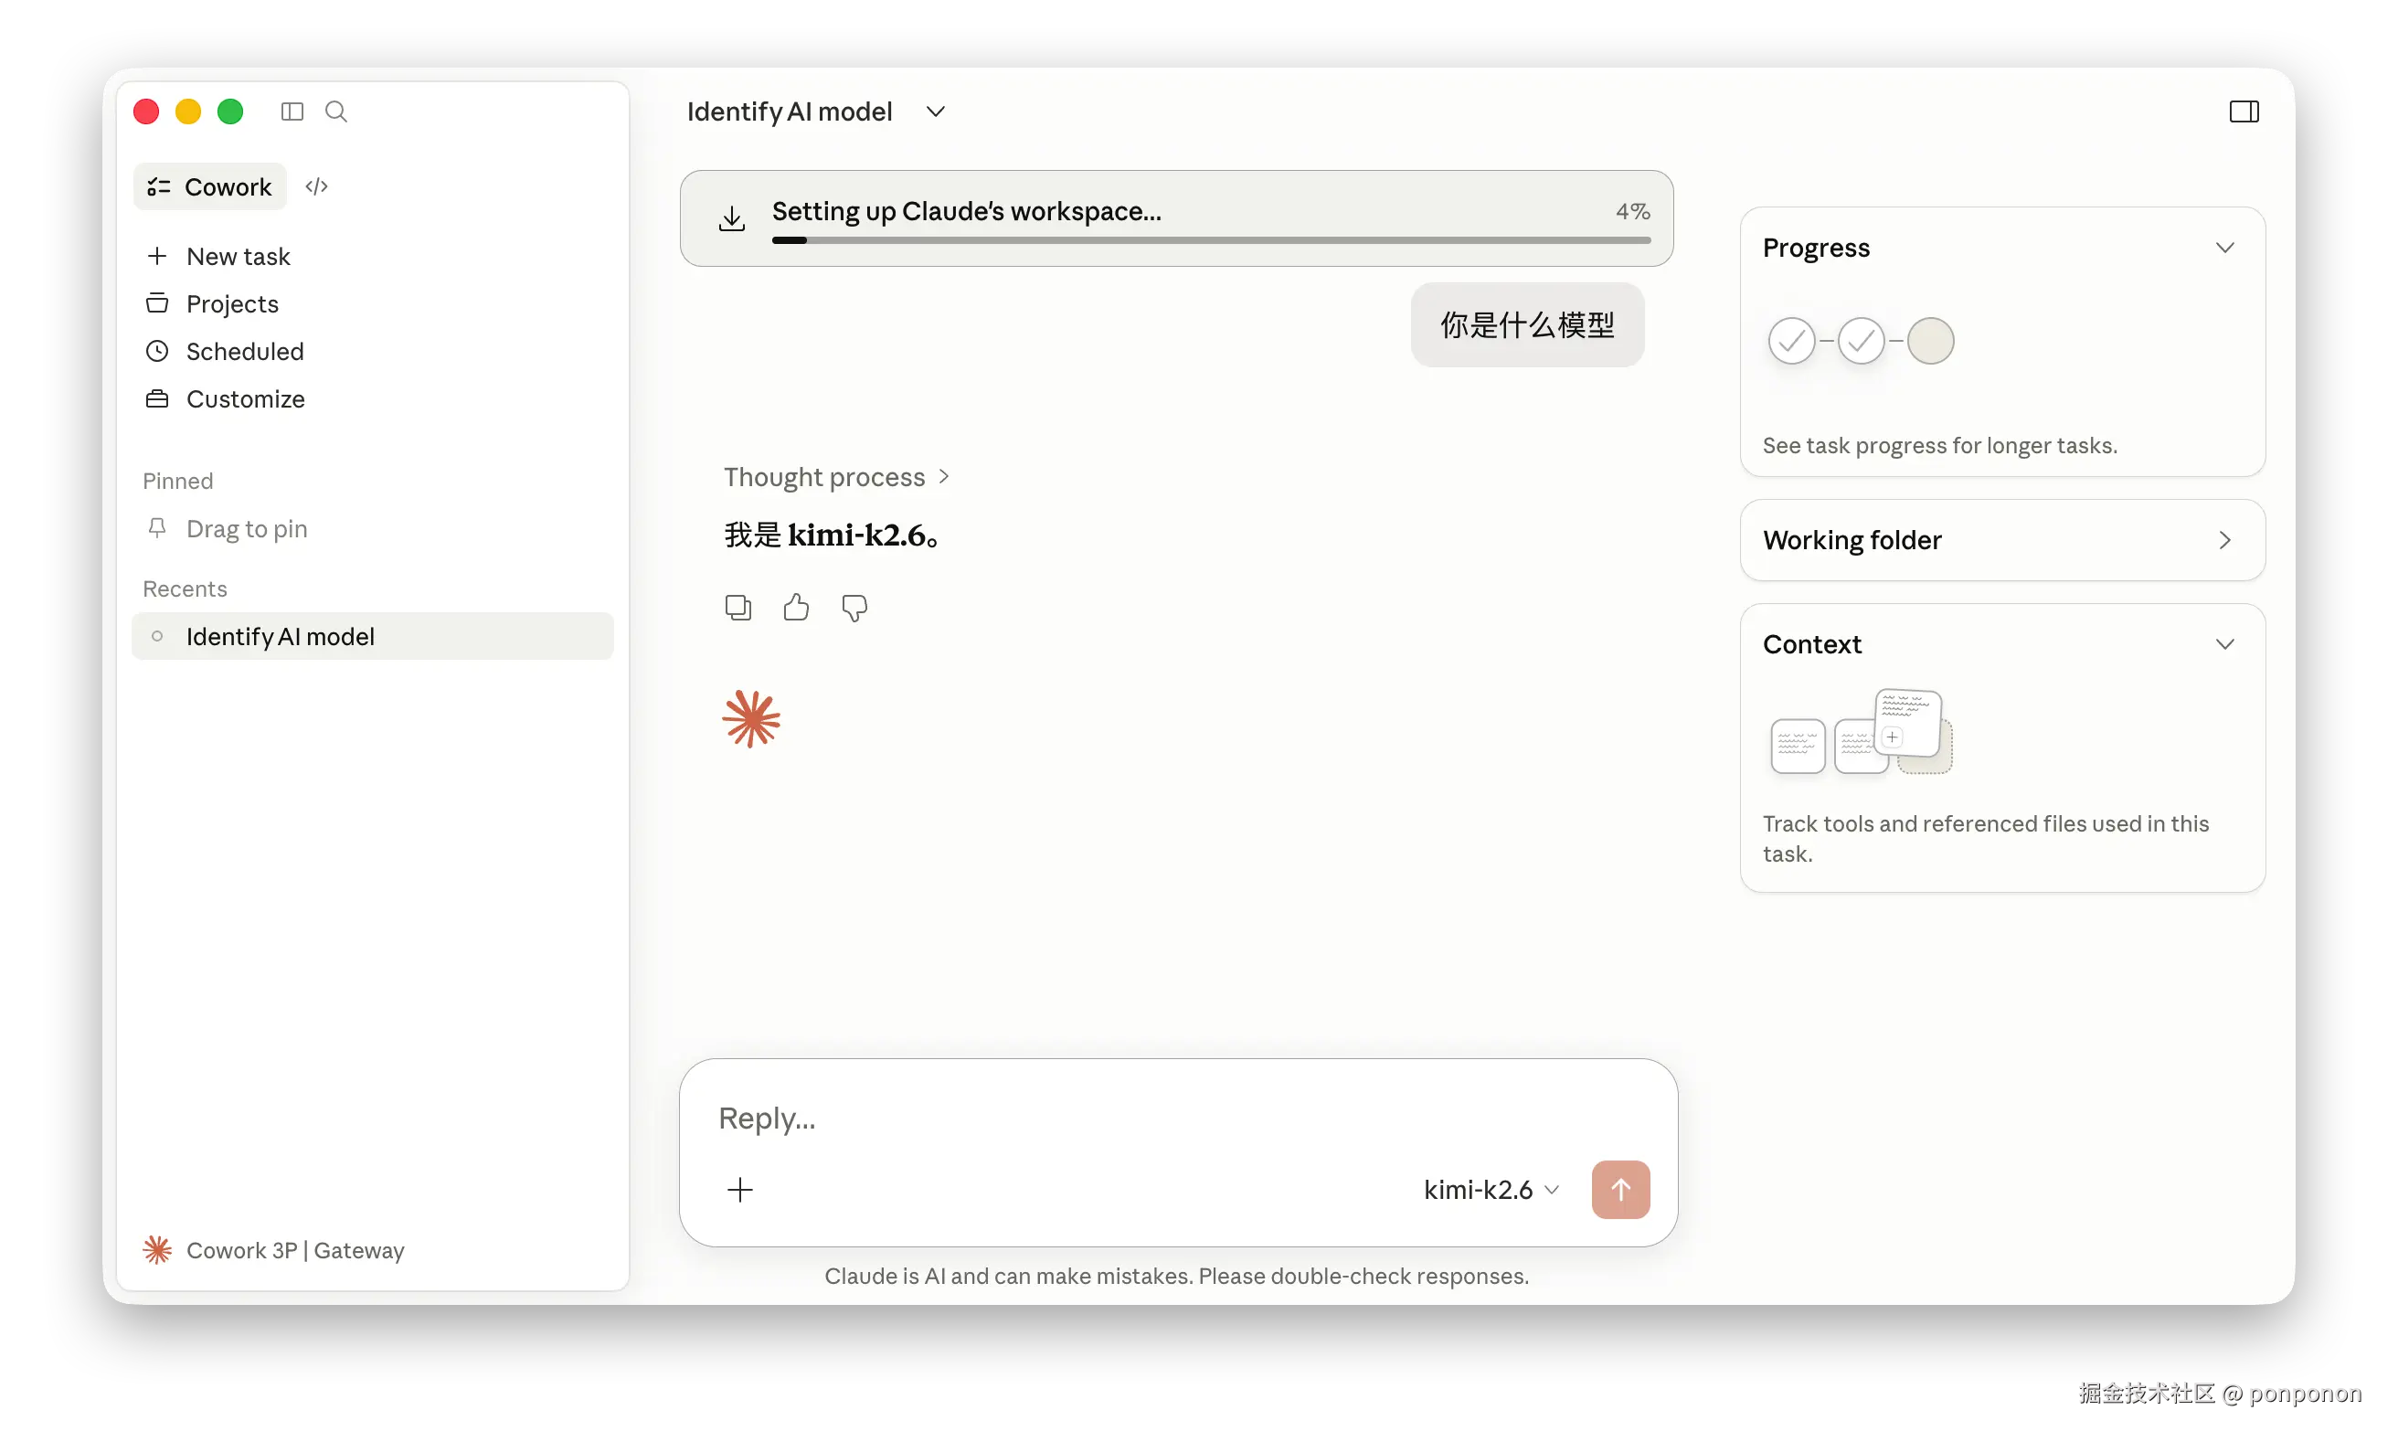
Task: Click the workspace setup progress bar
Action: coord(1211,240)
